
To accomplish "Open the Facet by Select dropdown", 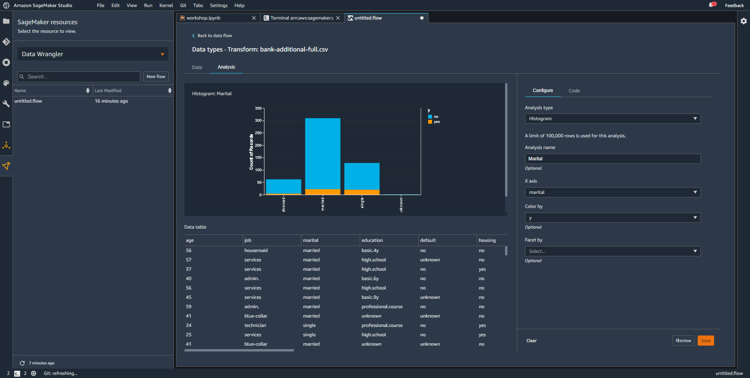I will [x=612, y=251].
